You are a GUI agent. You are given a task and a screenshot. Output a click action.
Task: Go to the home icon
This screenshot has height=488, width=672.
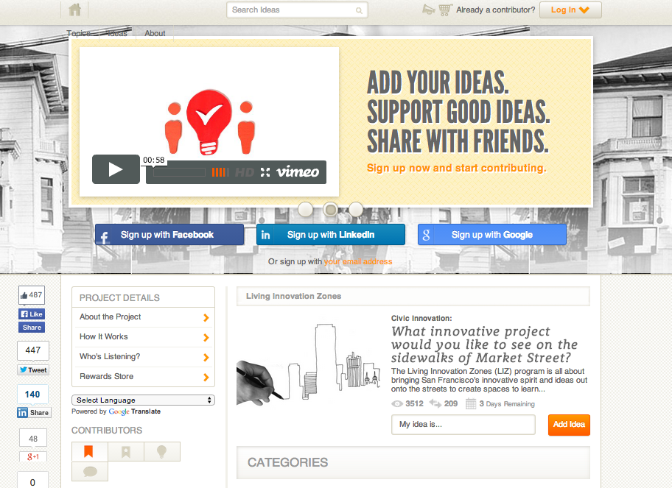tap(74, 10)
